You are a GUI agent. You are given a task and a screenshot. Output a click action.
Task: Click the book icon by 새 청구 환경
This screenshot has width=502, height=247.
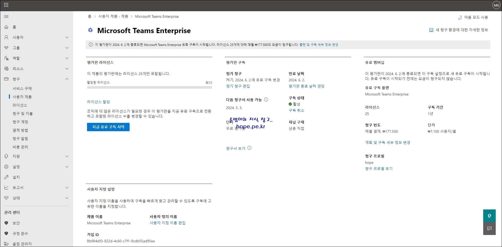click(x=431, y=30)
